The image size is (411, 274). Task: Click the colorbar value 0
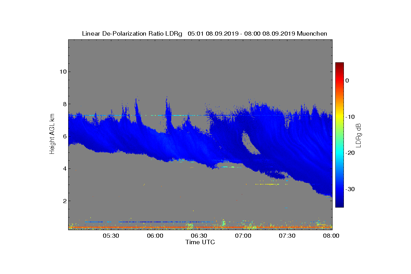coord(347,80)
